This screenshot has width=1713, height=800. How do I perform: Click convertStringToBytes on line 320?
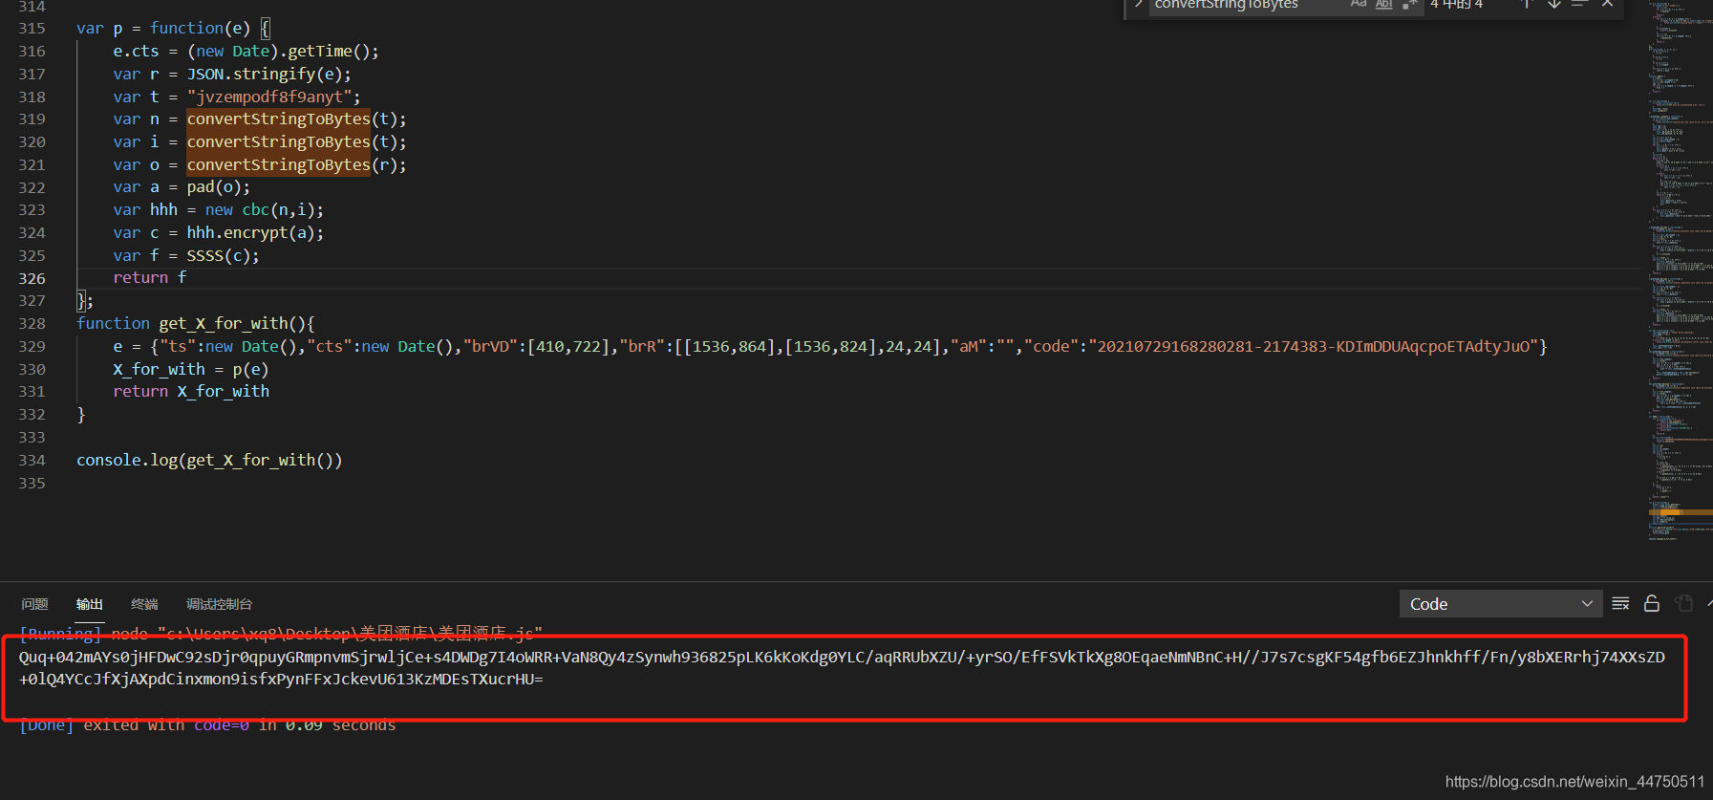point(278,141)
